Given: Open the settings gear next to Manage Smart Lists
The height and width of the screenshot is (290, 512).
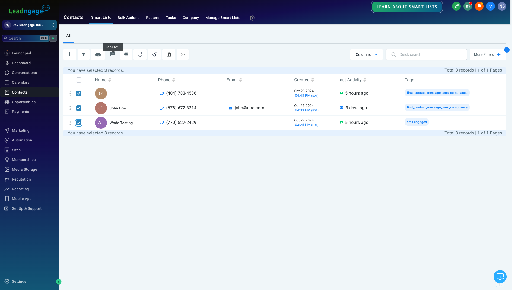Looking at the screenshot, I should pyautogui.click(x=252, y=18).
